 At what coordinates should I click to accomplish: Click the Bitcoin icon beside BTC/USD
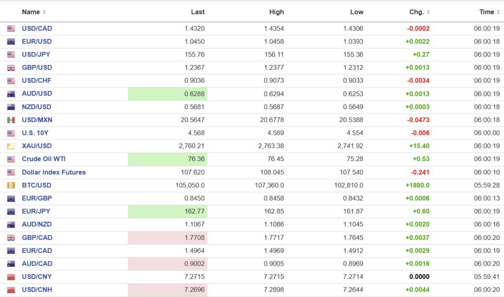pos(11,186)
